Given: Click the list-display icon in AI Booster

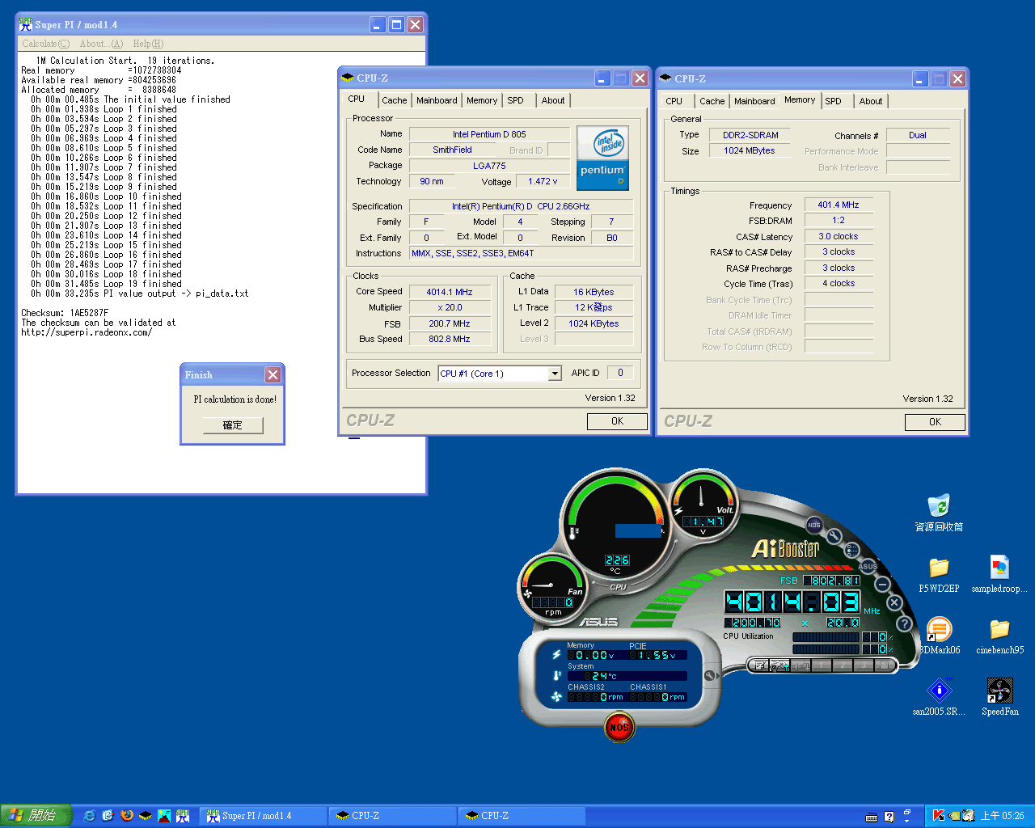Looking at the screenshot, I should [x=851, y=551].
